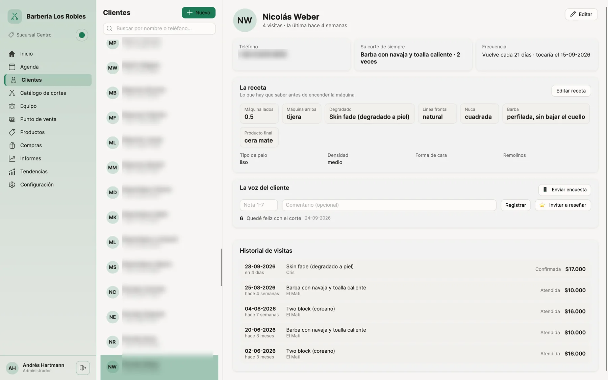Navigate to Tendencias in sidebar
This screenshot has height=380, width=608.
[48, 172]
